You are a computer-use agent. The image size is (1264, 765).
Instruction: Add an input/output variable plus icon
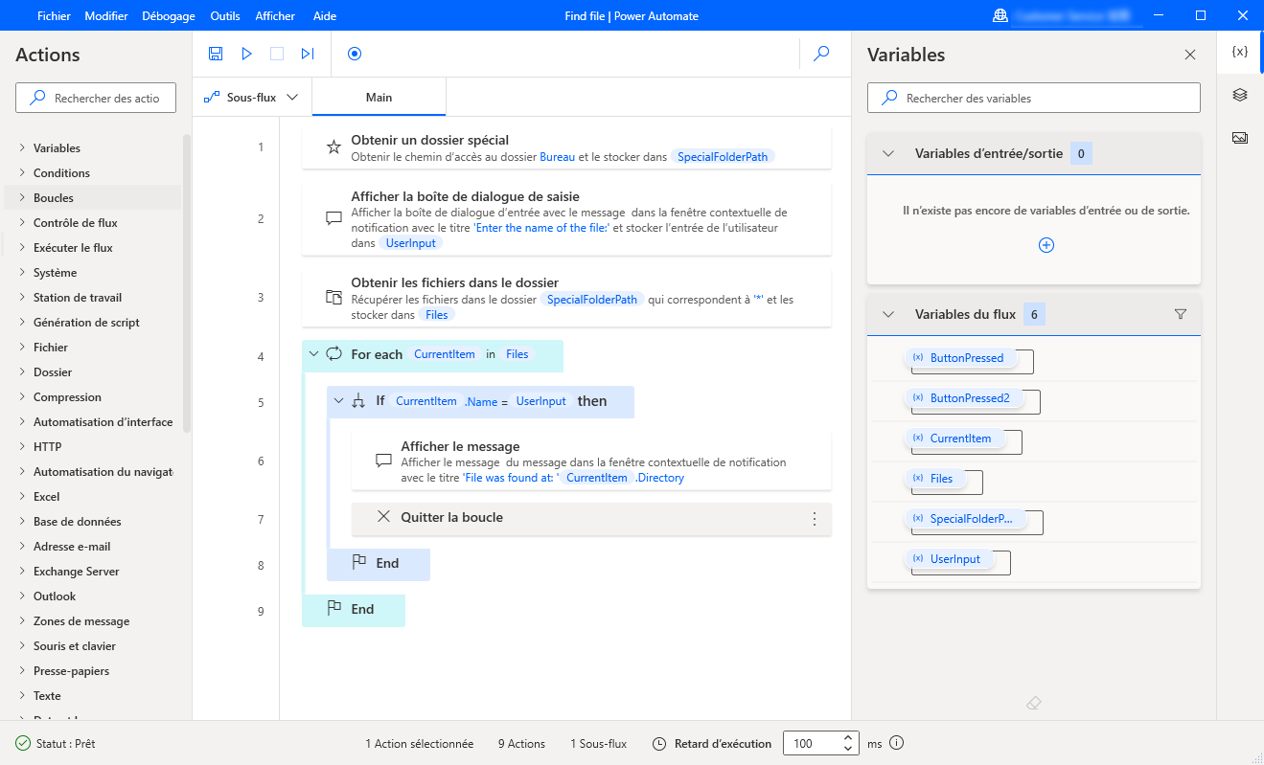click(x=1046, y=245)
